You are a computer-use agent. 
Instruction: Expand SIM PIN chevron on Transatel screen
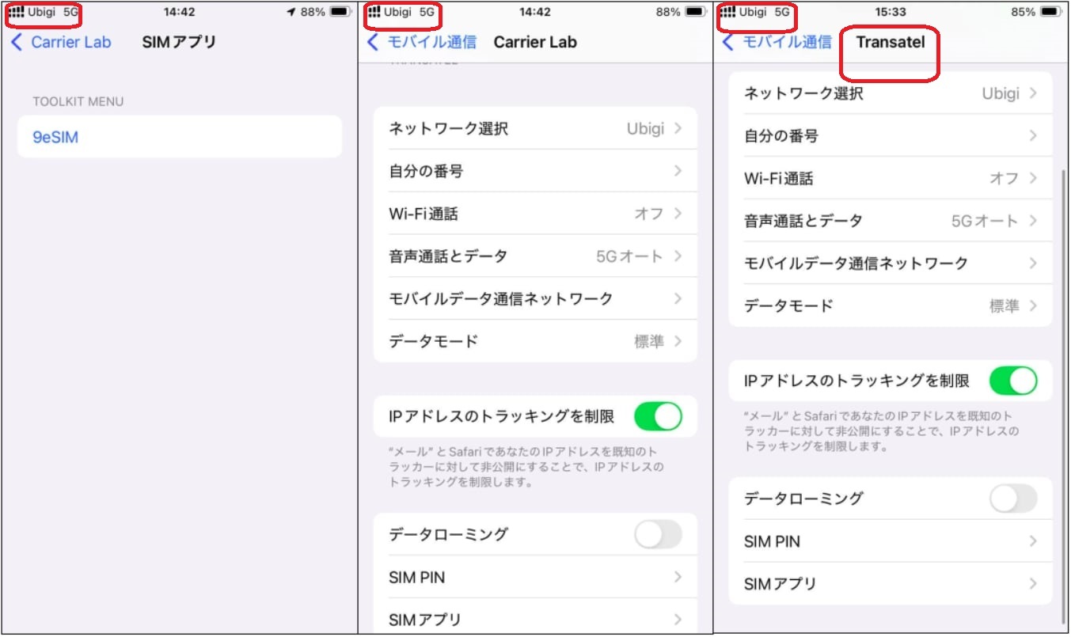pos(1033,541)
